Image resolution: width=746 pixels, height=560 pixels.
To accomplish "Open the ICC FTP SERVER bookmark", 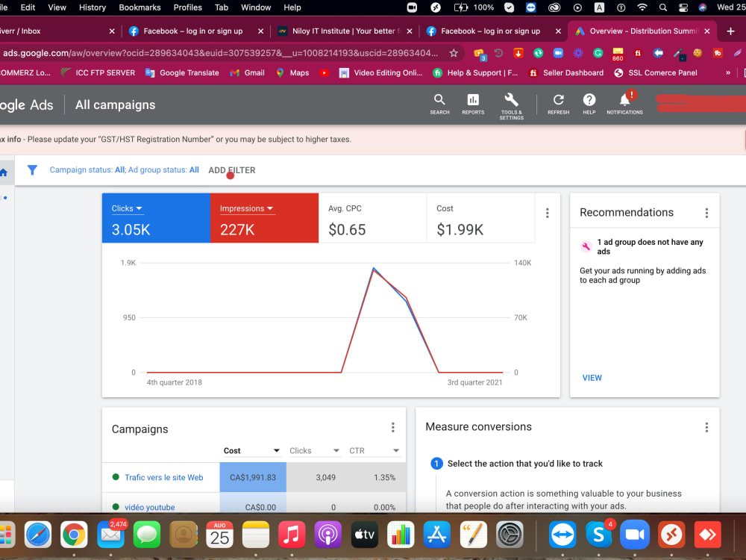I will 98,73.
